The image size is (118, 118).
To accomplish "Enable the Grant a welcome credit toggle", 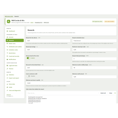I will pyautogui.click(x=28, y=76).
